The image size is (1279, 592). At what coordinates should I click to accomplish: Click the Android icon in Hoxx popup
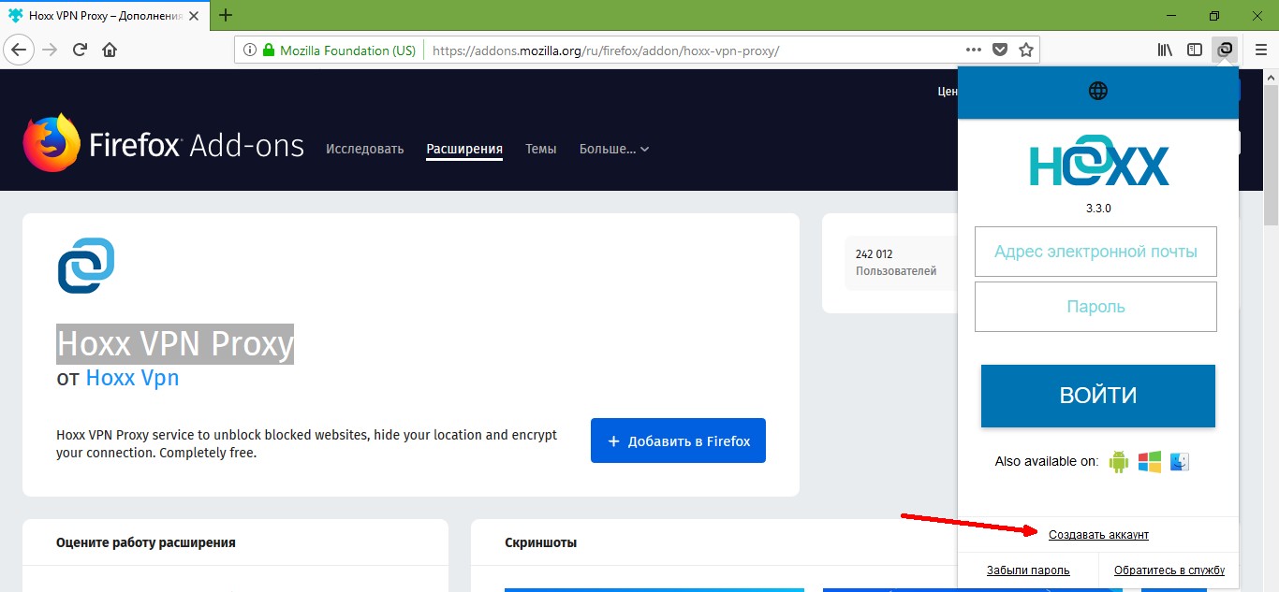pyautogui.click(x=1119, y=461)
